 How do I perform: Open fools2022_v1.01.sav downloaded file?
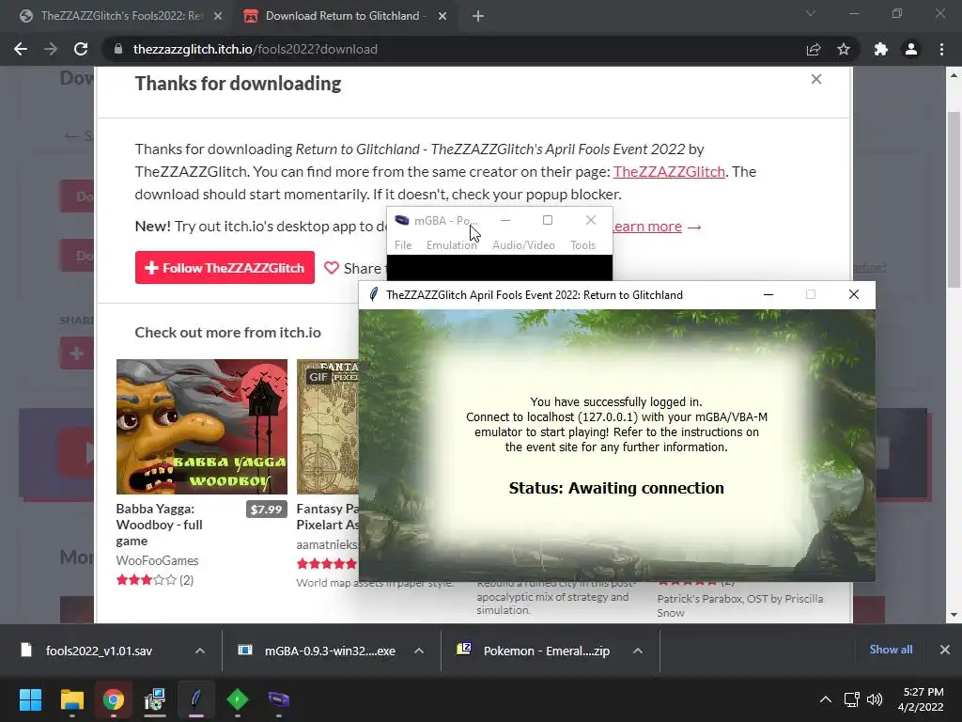tap(98, 651)
